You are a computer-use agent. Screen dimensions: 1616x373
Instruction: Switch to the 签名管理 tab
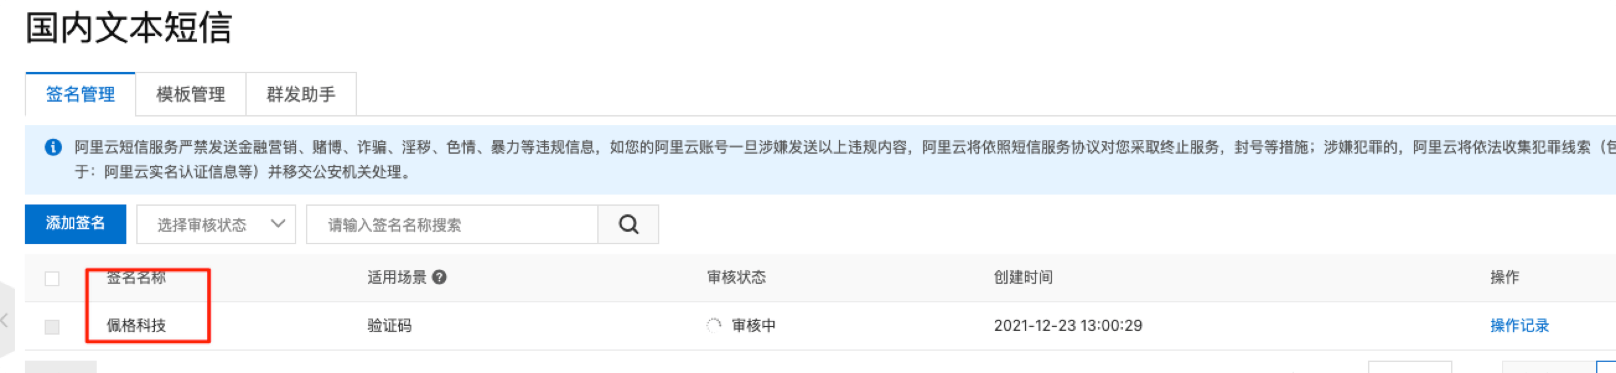click(81, 94)
